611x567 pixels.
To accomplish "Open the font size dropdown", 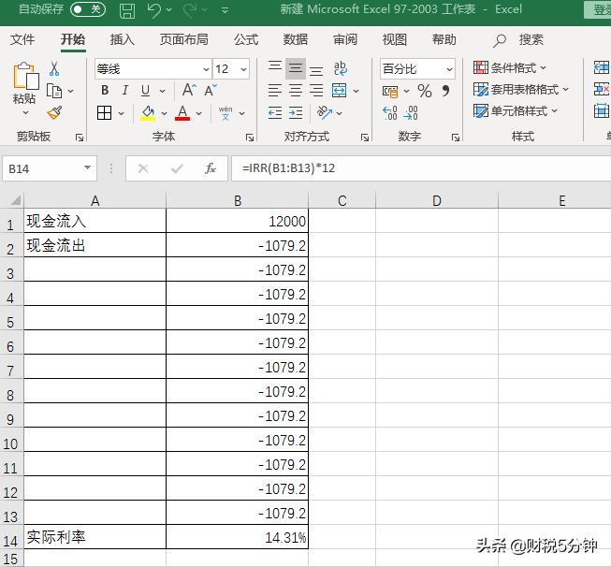I will click(244, 69).
